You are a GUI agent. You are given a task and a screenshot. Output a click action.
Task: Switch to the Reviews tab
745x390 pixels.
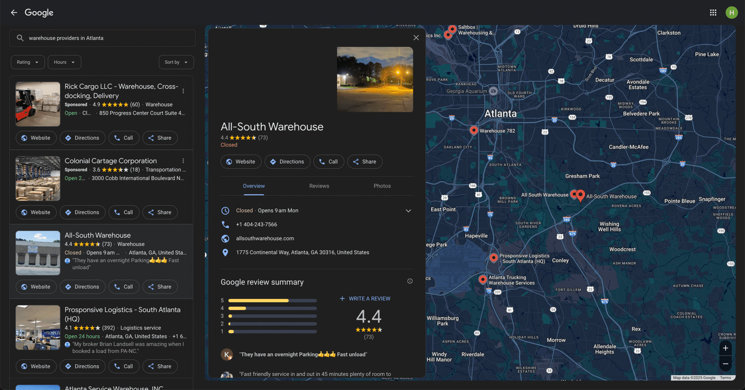(x=319, y=186)
